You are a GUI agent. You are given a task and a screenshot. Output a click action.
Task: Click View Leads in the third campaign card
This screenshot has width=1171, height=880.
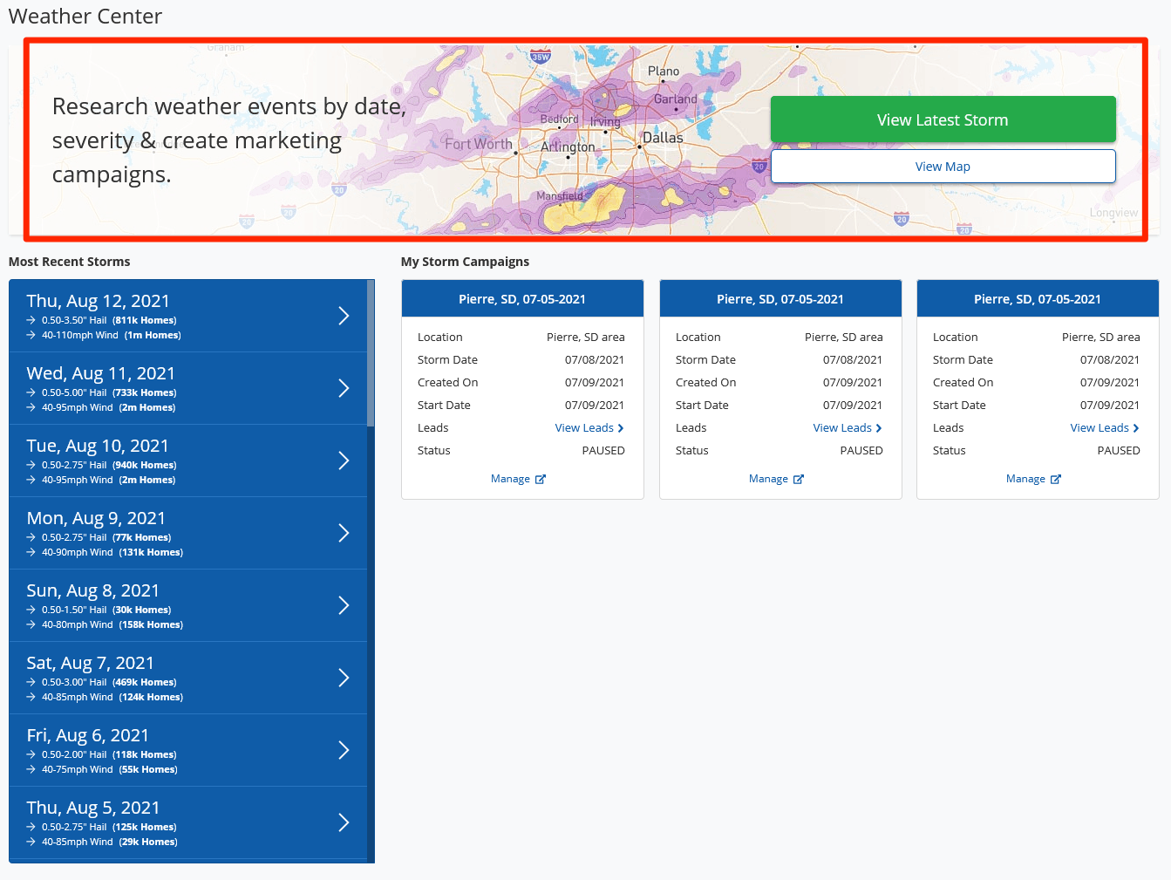1104,428
